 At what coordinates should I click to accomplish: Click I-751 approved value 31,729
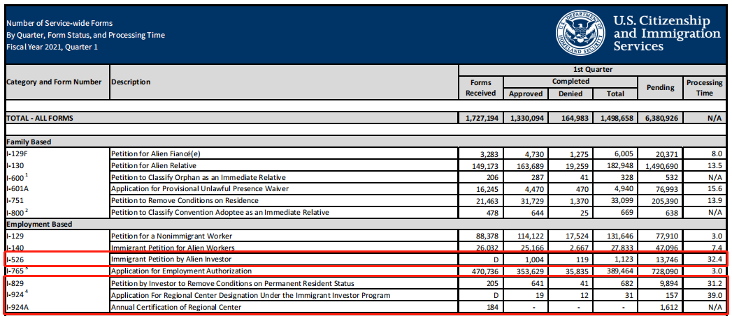533,201
